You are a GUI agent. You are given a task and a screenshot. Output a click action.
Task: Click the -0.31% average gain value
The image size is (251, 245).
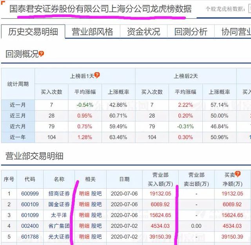(186, 126)
